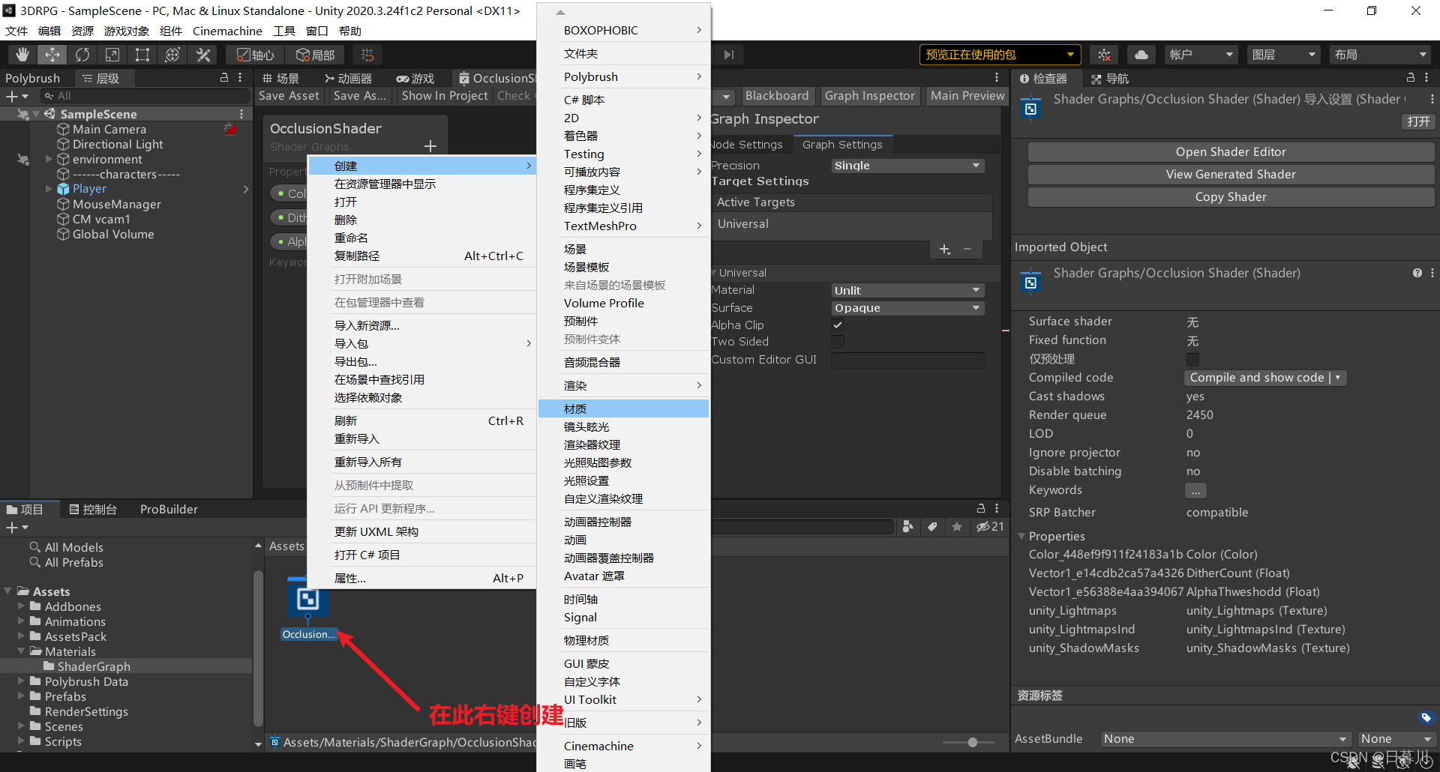Open the preview packages in use dropdown
This screenshot has width=1440, height=772.
coord(1000,55)
